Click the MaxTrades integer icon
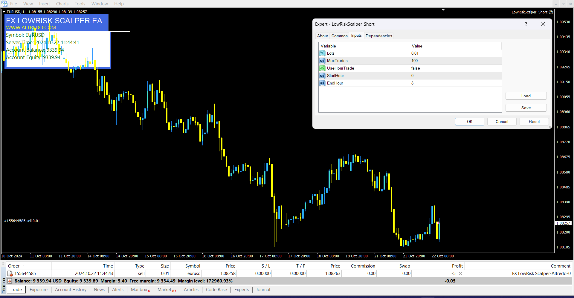Screen dimensions: 574x298 point(322,61)
